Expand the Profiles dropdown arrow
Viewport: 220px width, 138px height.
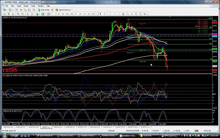point(12,10)
